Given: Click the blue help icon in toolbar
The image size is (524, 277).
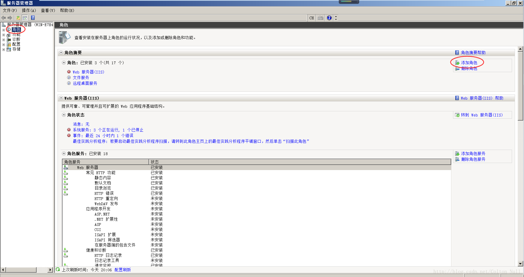Looking at the screenshot, I should (33, 18).
